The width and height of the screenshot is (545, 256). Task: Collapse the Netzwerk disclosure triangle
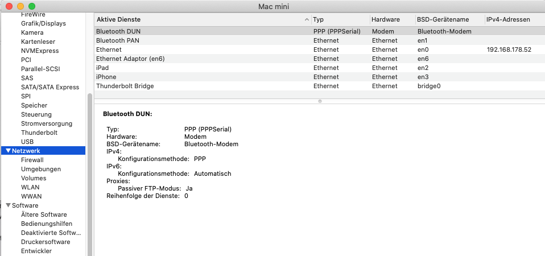[x=7, y=151]
